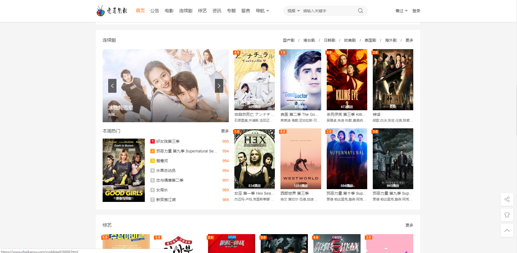
Task: Select ranked item 鸳鸯河
Action: pos(162,161)
